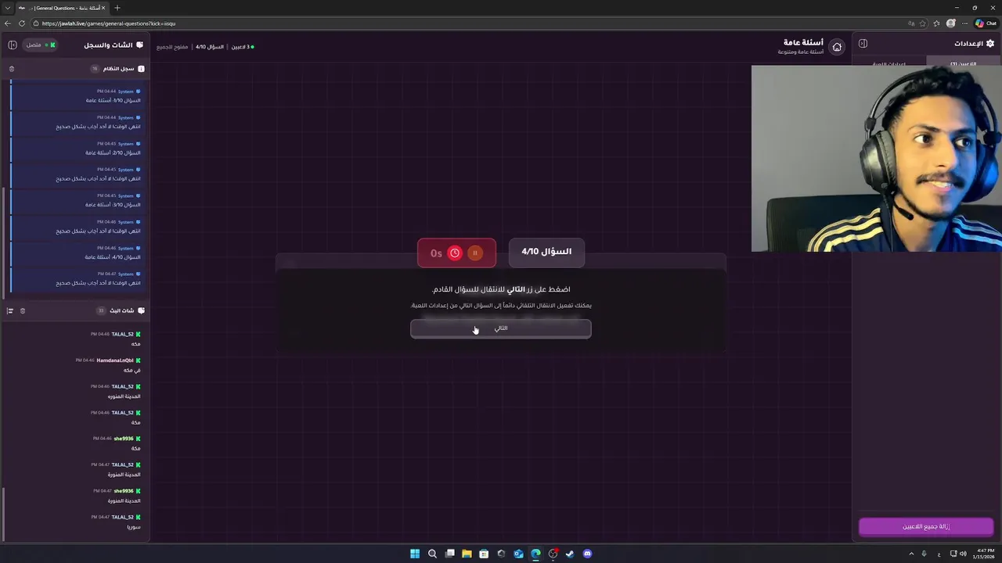Click the سجل النظام info icon
Screen dimensions: 1002x563
click(x=141, y=69)
